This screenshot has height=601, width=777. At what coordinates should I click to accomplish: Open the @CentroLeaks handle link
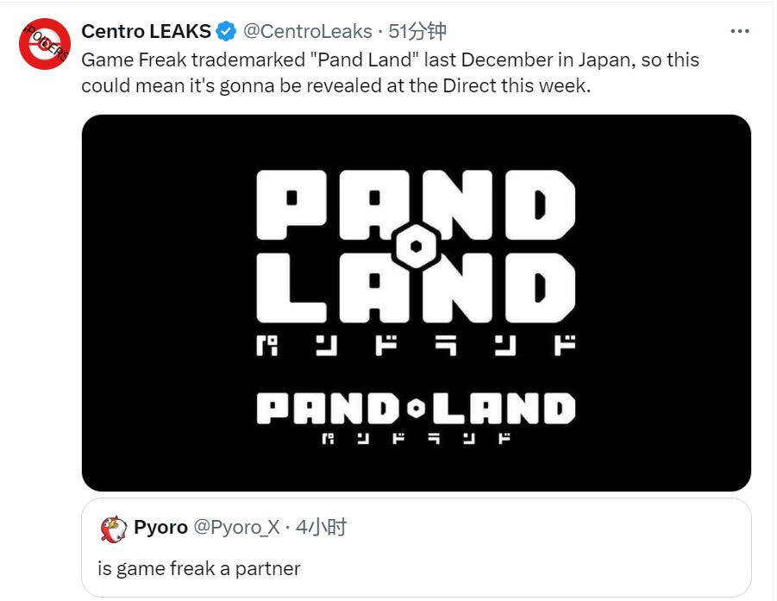coord(307,32)
